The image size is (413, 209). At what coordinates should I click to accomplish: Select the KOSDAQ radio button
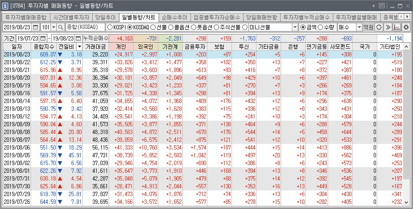pyautogui.click(x=130, y=27)
